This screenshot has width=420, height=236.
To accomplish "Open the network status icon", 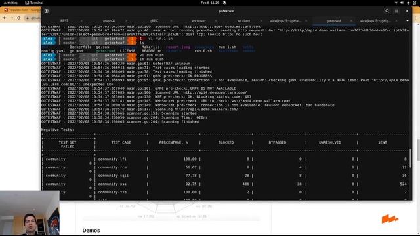I will point(396,3).
